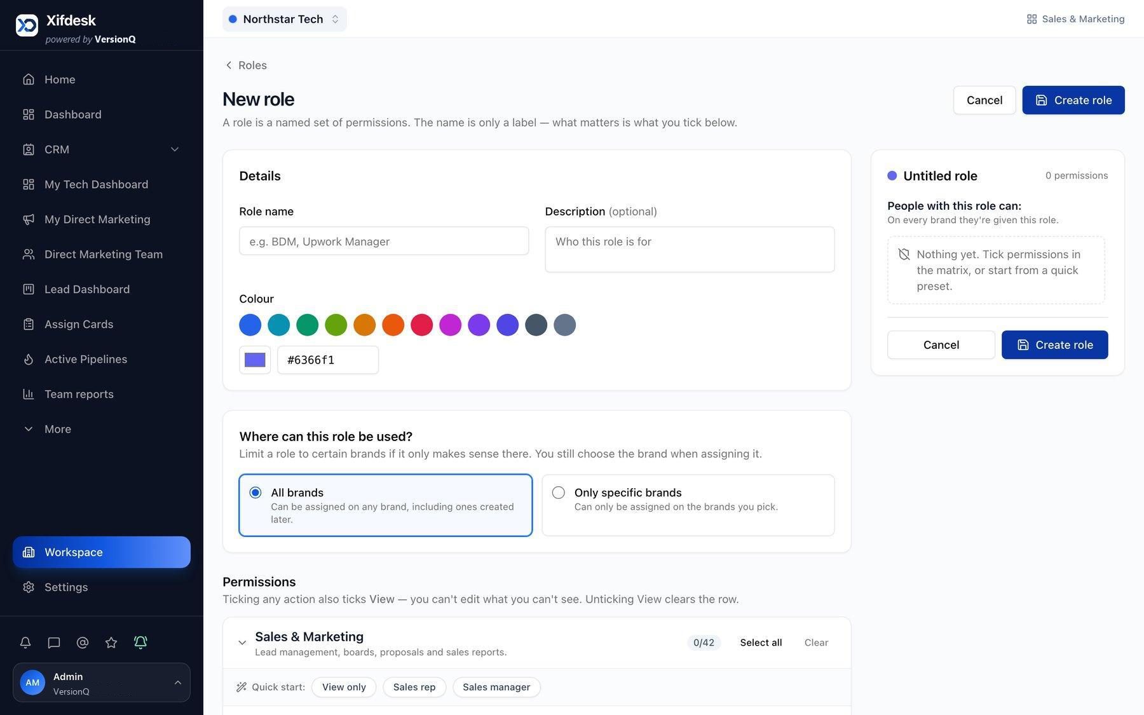Image resolution: width=1144 pixels, height=715 pixels.
Task: Apply the Sales manager quick start preset
Action: 496,687
